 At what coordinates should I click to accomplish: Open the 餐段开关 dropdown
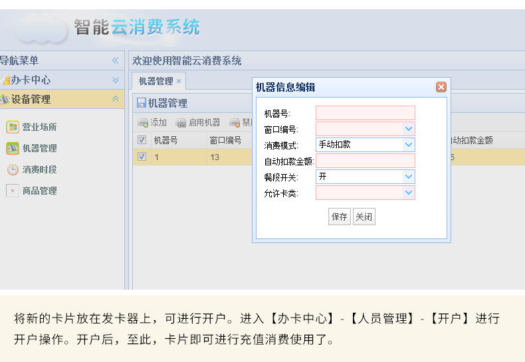tap(409, 177)
